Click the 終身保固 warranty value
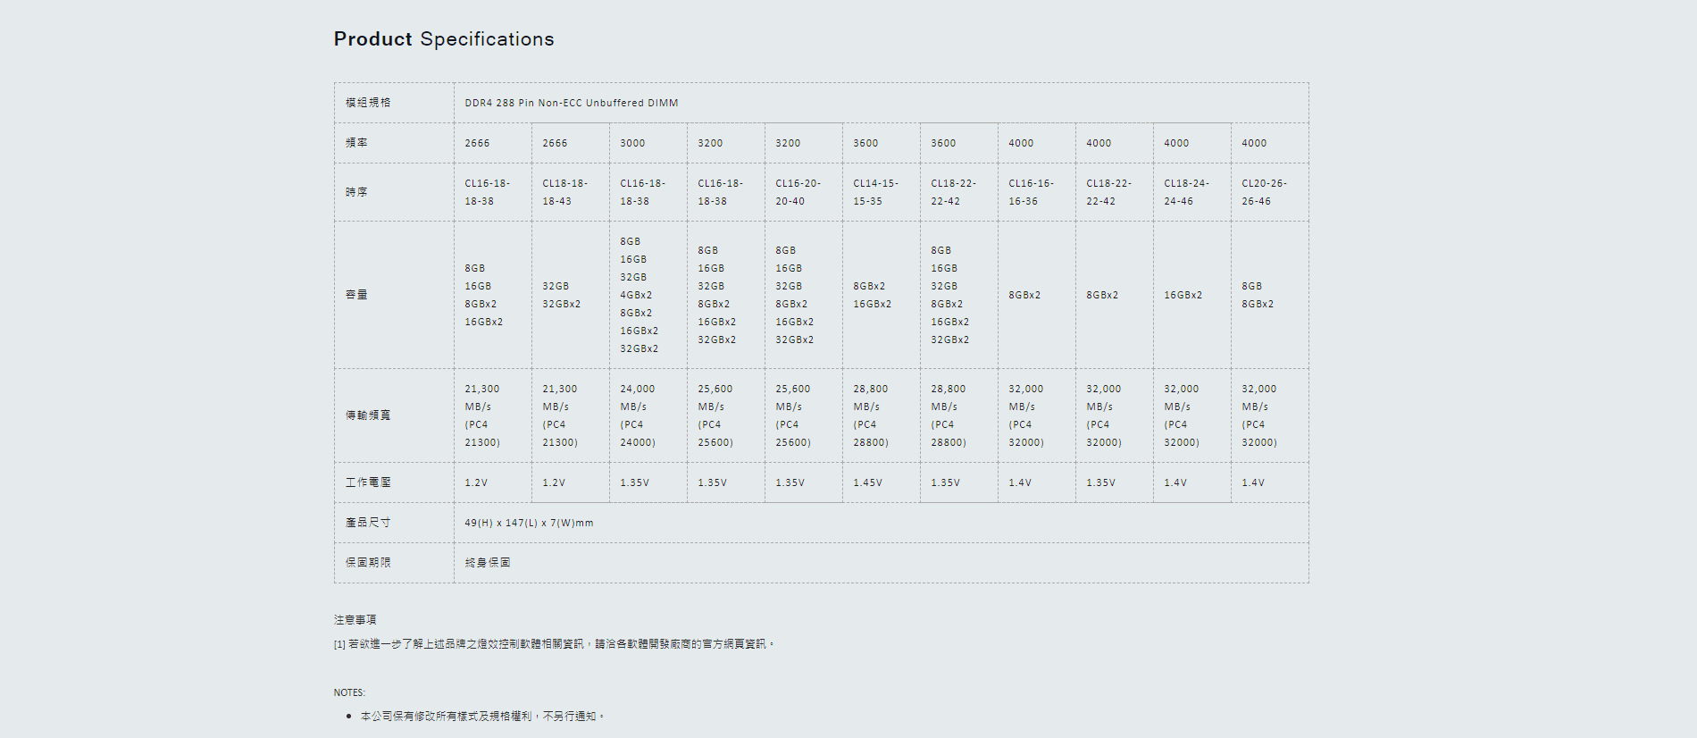 pyautogui.click(x=488, y=563)
